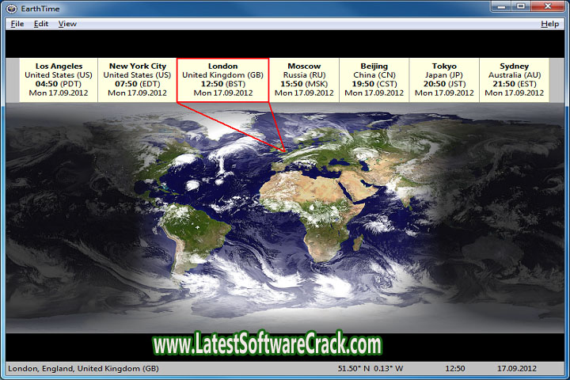Select the New York City clock card
The height and width of the screenshot is (380, 570).
(137, 80)
